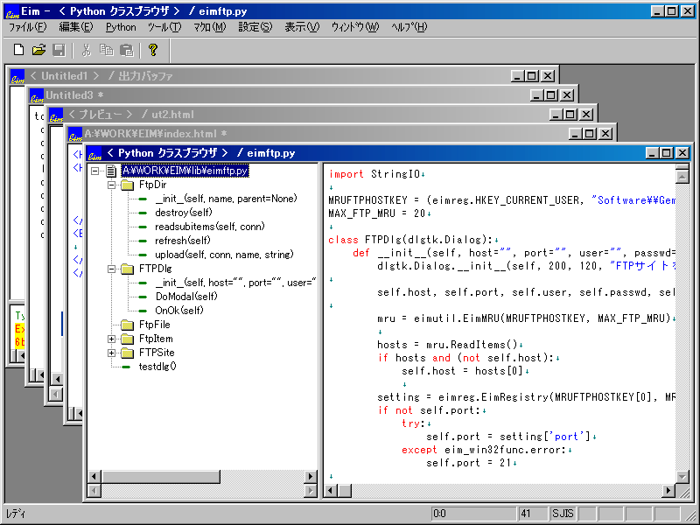The height and width of the screenshot is (525, 700).
Task: Click the New file toolbar icon
Action: click(18, 50)
